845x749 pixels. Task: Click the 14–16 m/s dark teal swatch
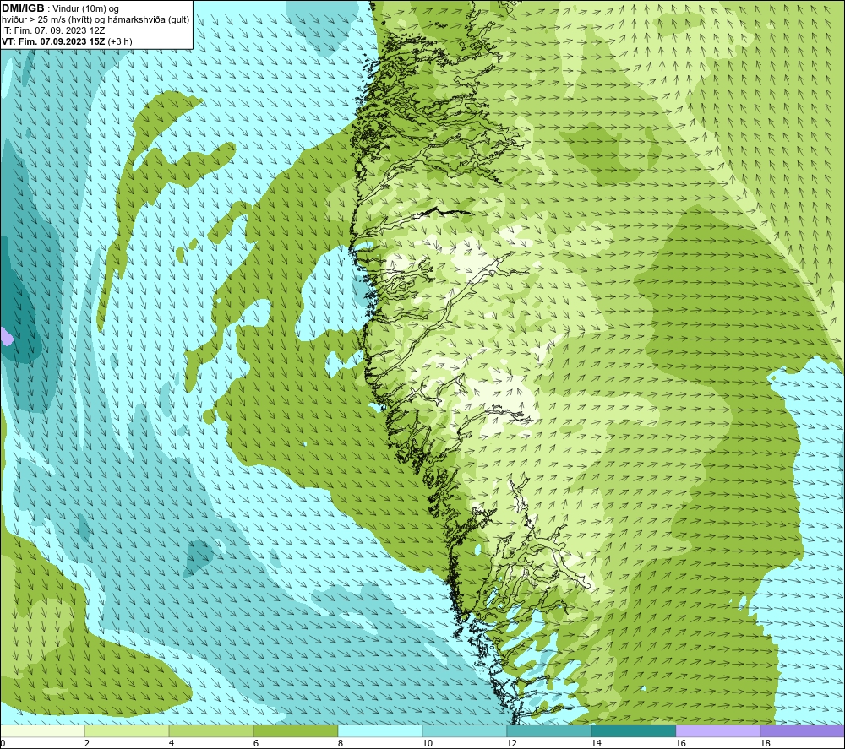pyautogui.click(x=633, y=730)
